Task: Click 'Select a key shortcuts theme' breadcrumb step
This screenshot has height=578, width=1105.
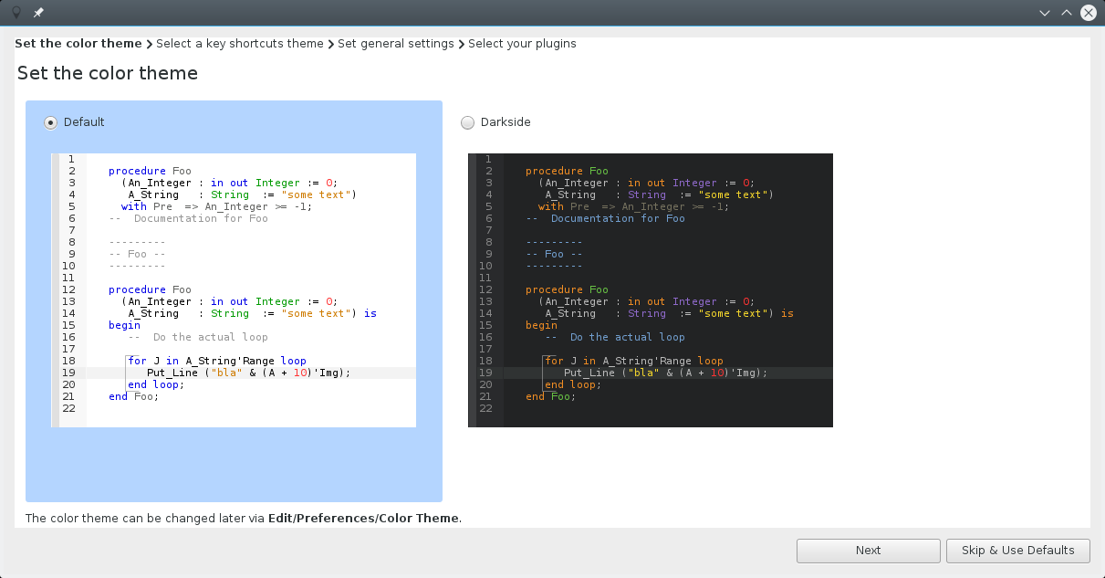Action: click(x=240, y=44)
